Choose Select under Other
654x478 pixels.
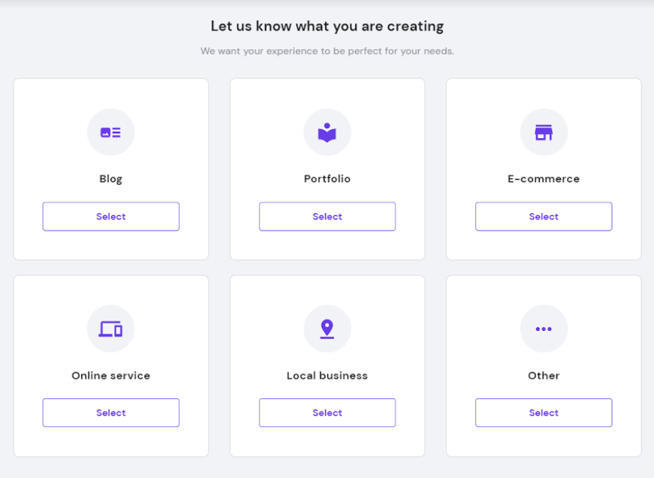[x=544, y=413]
